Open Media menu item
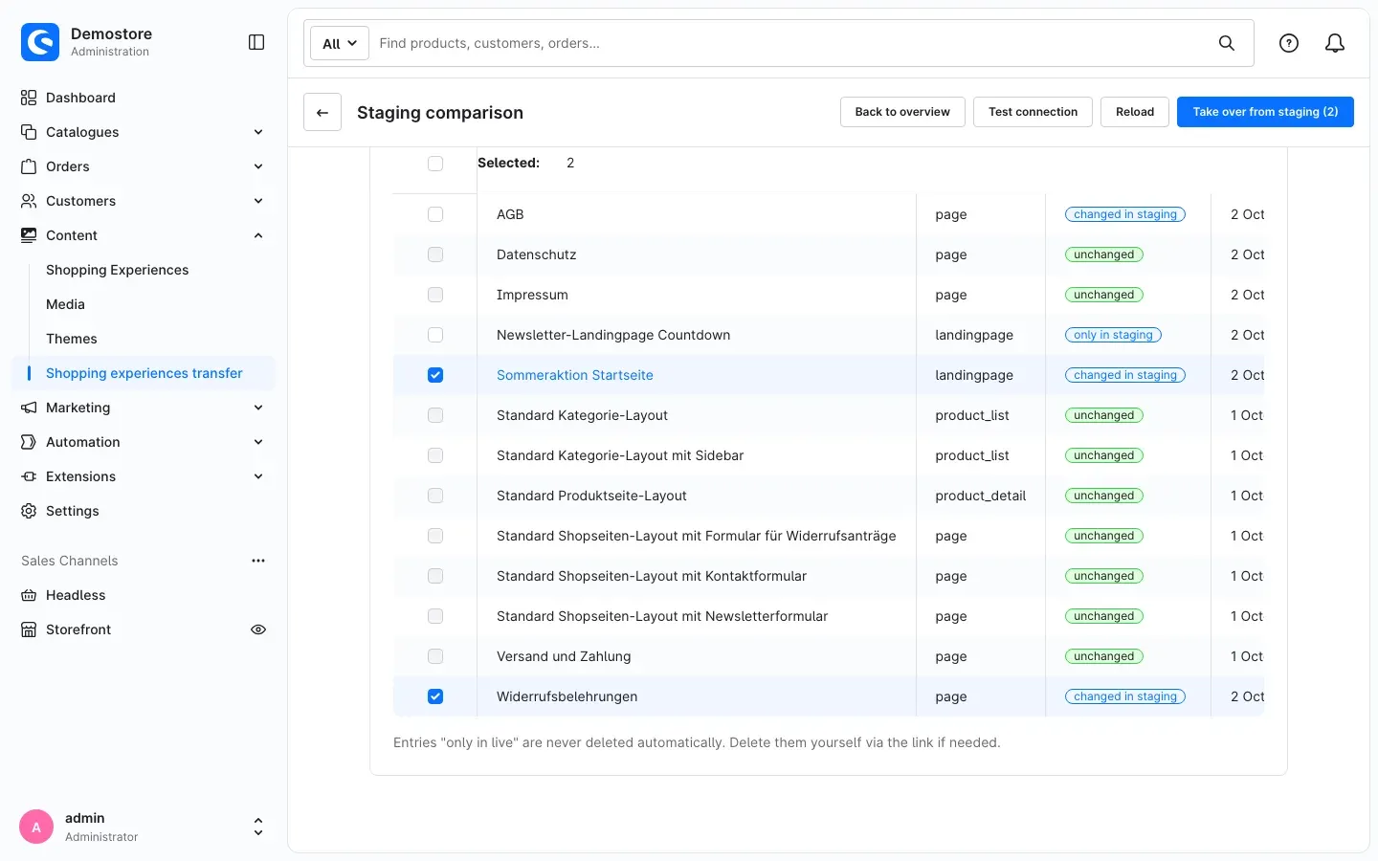Viewport: 1378px width, 861px height. tap(65, 304)
